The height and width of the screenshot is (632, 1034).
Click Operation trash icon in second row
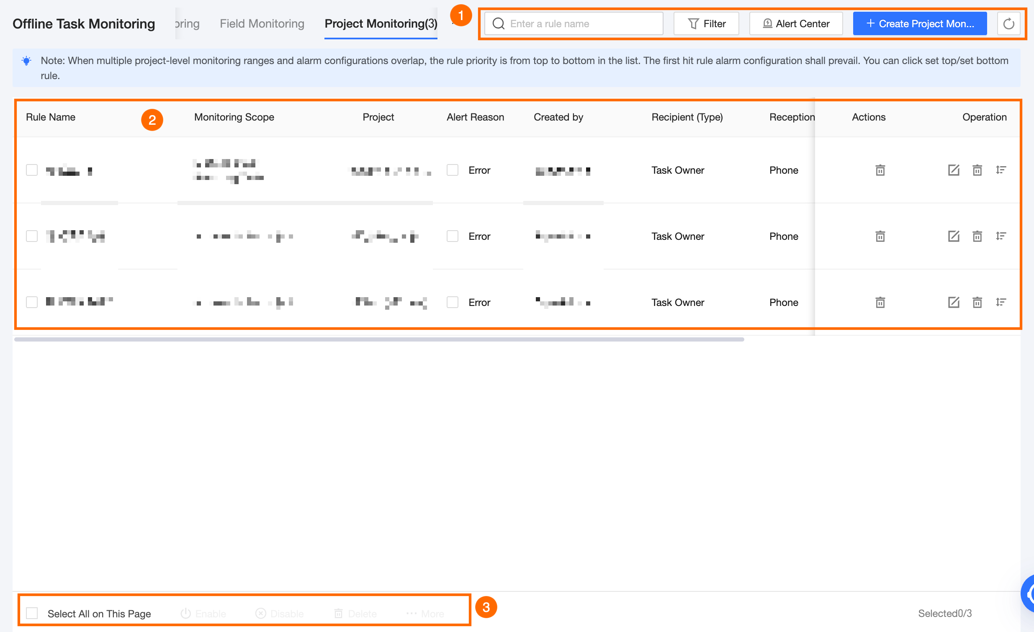pyautogui.click(x=977, y=236)
